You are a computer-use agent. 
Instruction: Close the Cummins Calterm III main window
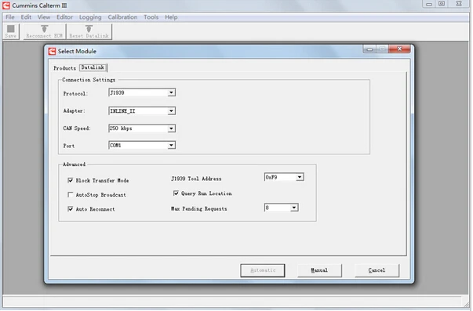pyautogui.click(x=459, y=4)
